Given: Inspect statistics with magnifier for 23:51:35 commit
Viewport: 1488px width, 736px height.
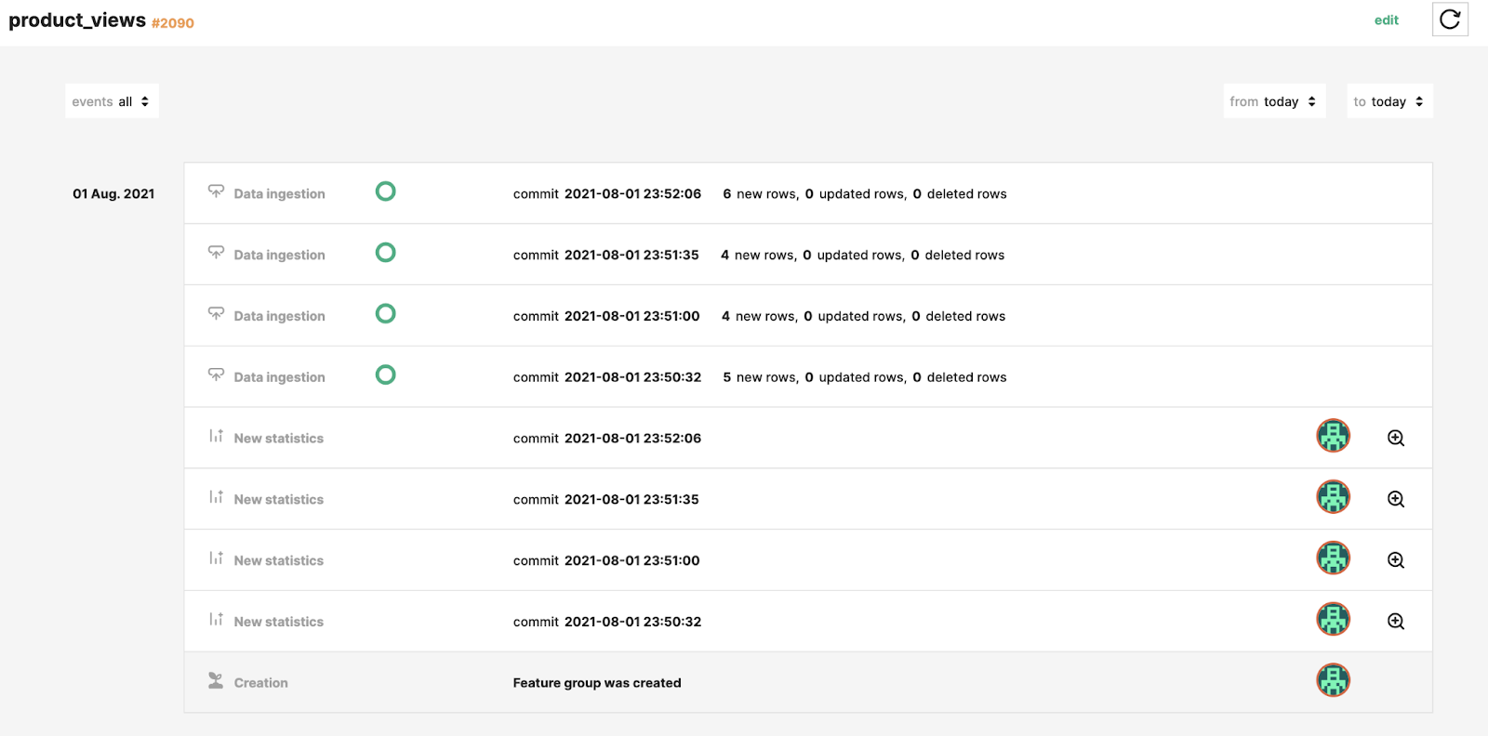Looking at the screenshot, I should point(1396,499).
